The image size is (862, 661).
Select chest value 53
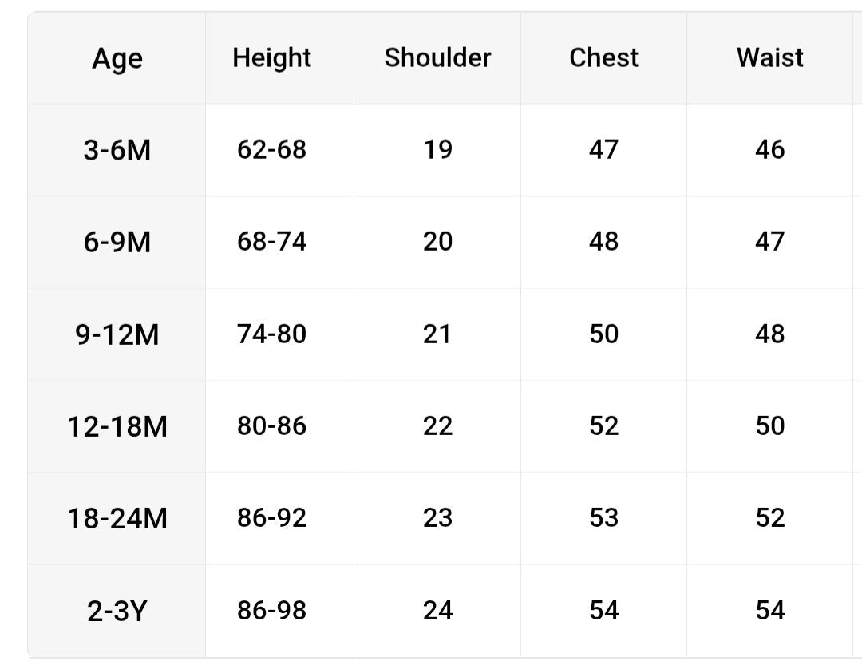(603, 518)
